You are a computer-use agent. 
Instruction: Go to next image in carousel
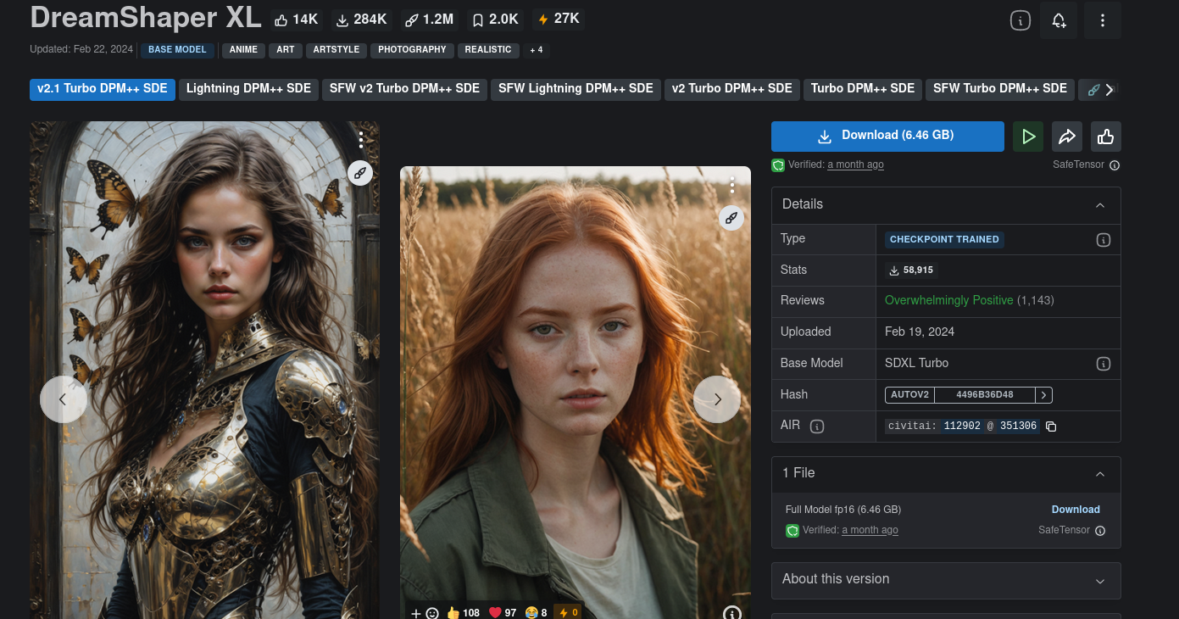click(x=717, y=399)
